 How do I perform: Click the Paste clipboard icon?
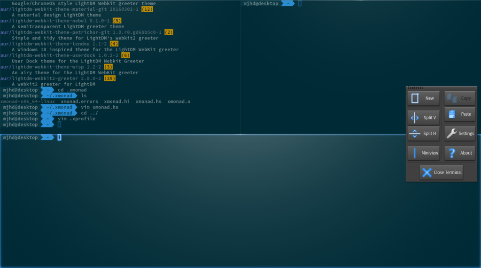451,114
